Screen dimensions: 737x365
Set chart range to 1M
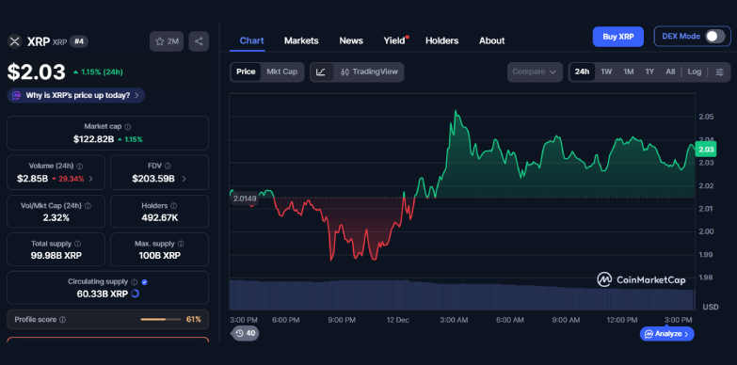629,71
